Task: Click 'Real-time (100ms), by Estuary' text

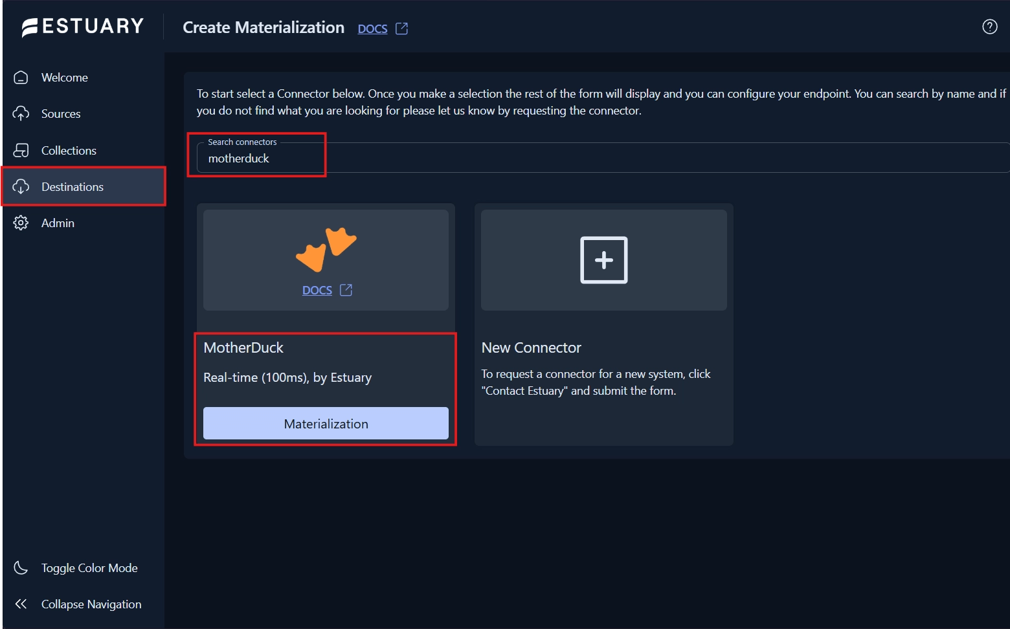Action: tap(287, 377)
